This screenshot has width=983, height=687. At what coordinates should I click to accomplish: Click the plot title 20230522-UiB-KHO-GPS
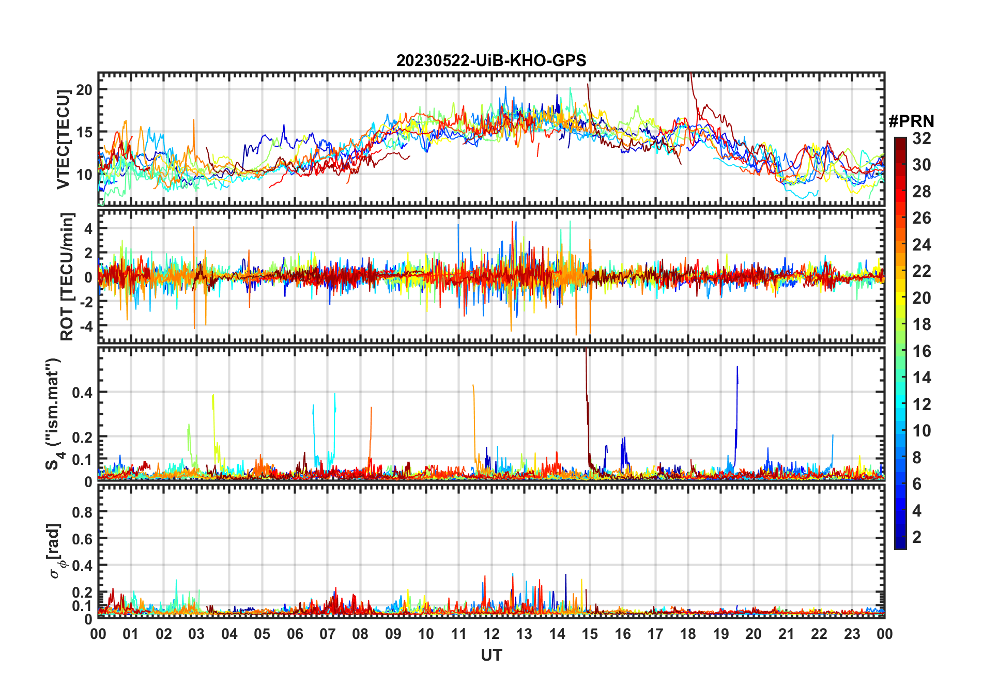tap(491, 61)
